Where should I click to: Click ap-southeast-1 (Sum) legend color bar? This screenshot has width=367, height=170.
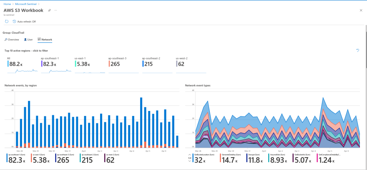click(x=7, y=158)
